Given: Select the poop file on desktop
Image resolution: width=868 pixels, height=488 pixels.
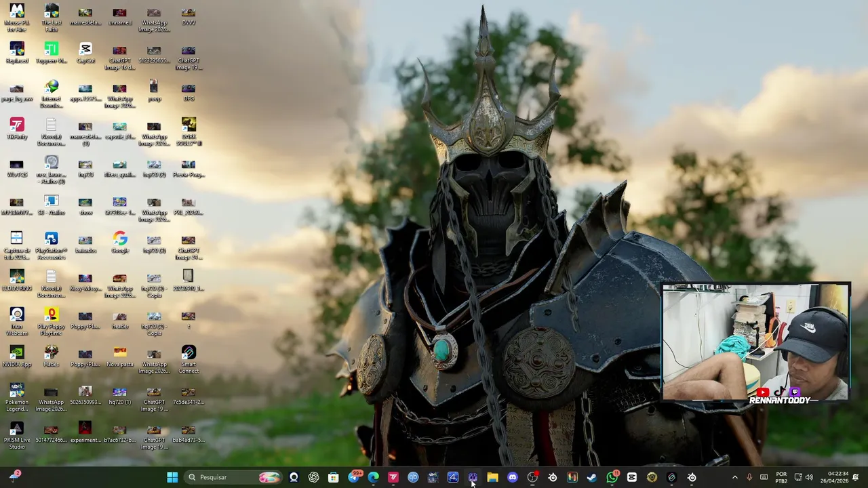Looking at the screenshot, I should (x=154, y=91).
